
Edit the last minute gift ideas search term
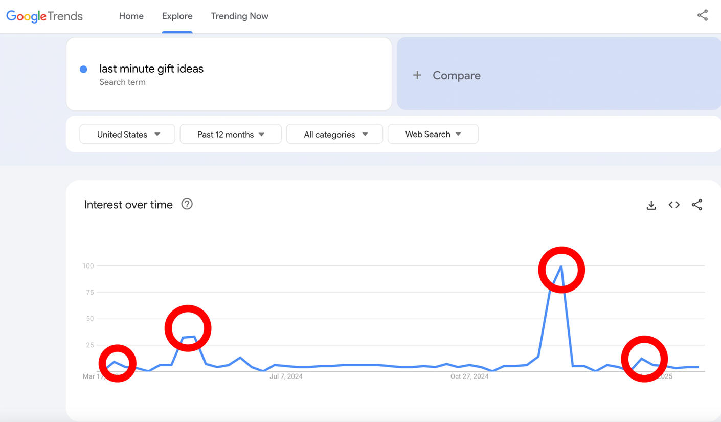point(151,69)
